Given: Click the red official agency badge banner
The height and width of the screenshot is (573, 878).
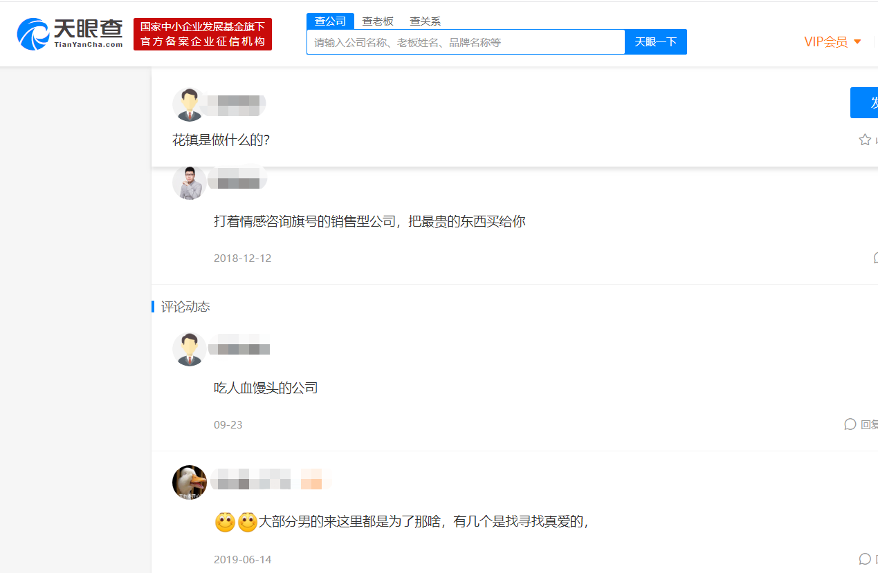Looking at the screenshot, I should pyautogui.click(x=202, y=34).
